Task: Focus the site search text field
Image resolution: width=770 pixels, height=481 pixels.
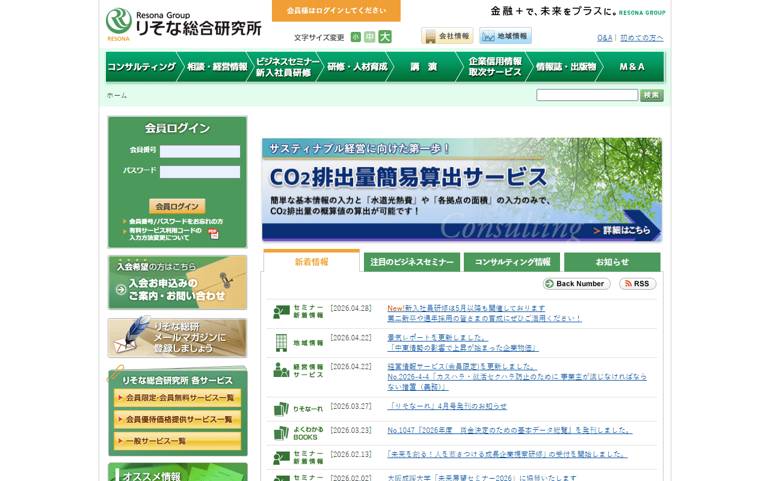Action: (587, 95)
